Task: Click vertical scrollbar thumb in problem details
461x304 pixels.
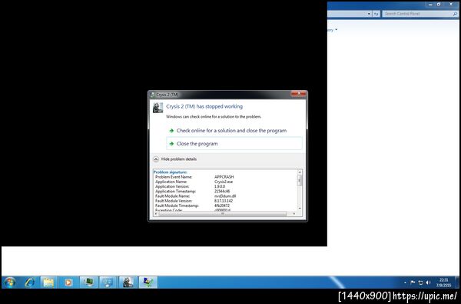Action: (300, 180)
